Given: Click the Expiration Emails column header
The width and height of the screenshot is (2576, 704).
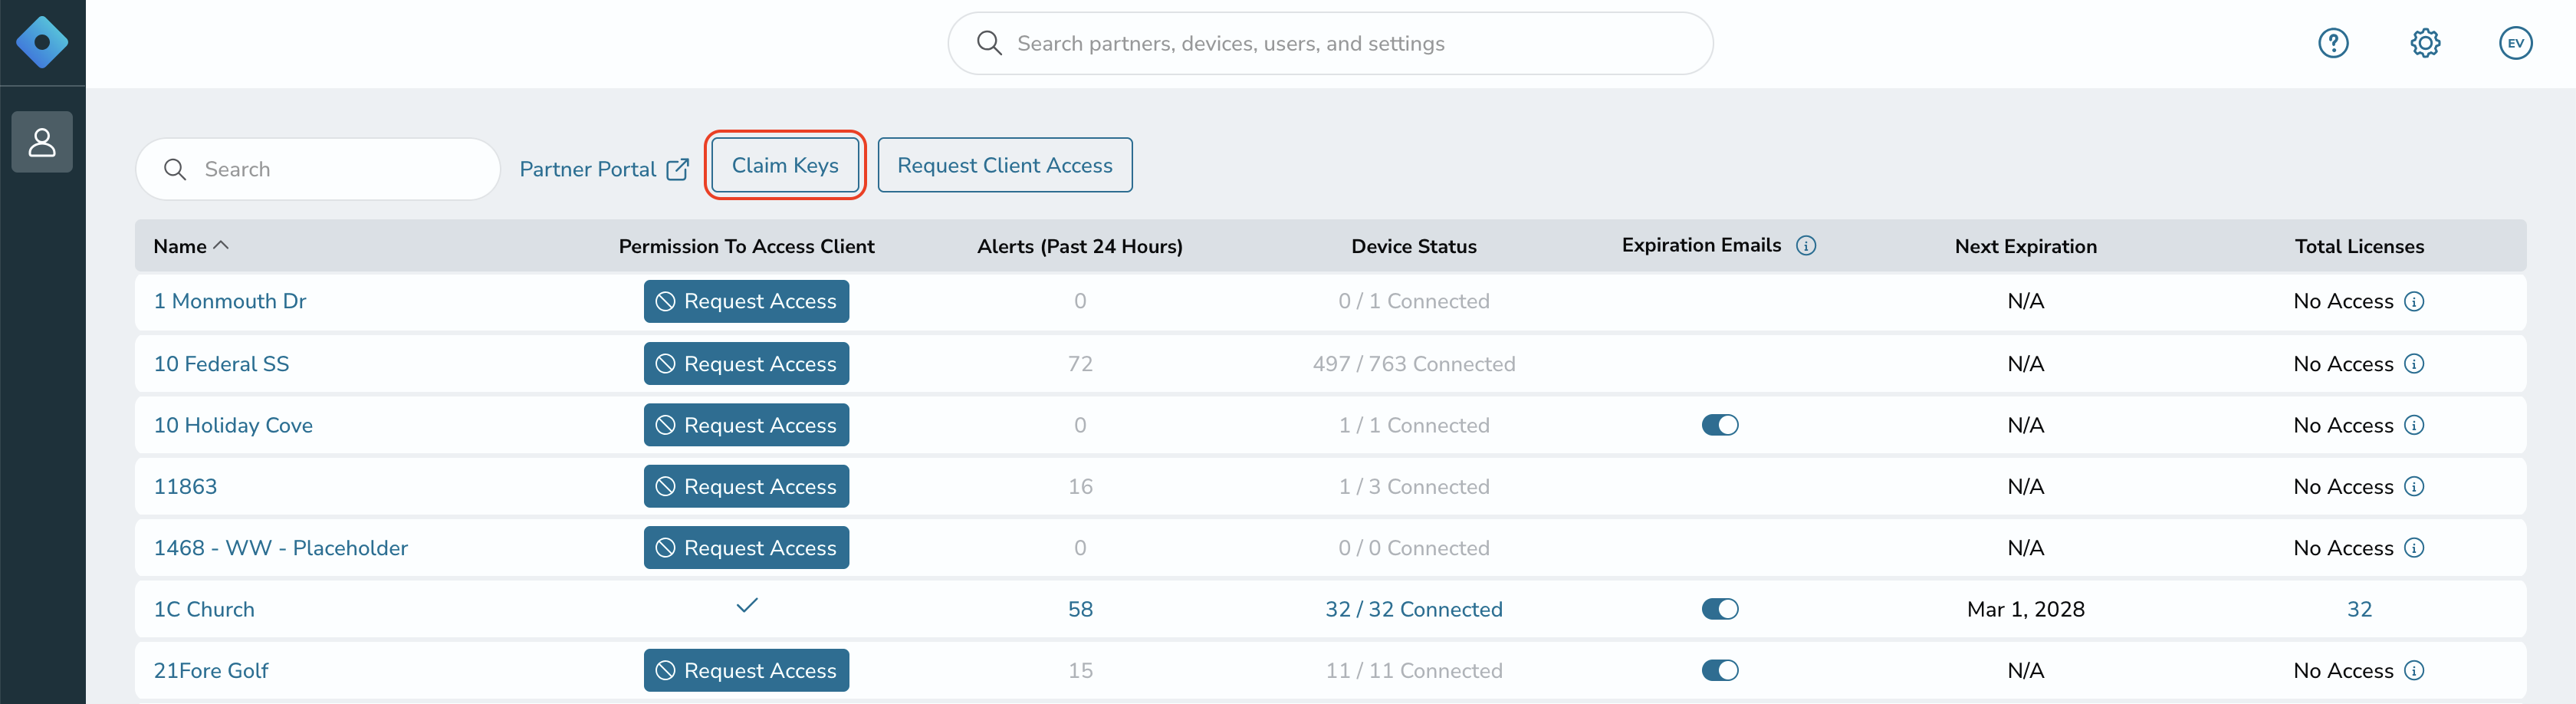Looking at the screenshot, I should pyautogui.click(x=1701, y=245).
